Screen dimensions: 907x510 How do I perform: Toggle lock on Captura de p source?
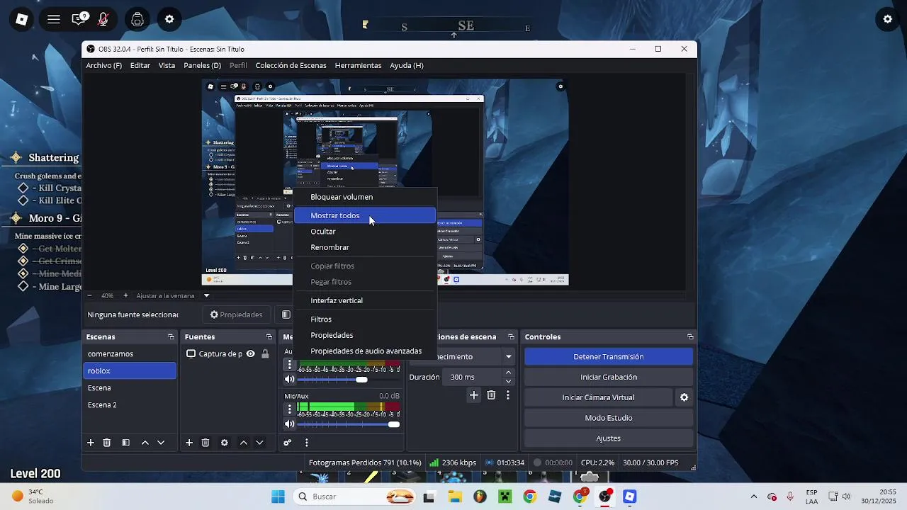click(265, 354)
